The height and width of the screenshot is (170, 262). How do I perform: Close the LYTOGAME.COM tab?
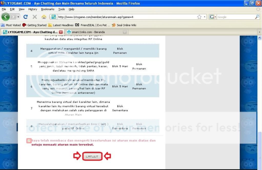[61, 32]
